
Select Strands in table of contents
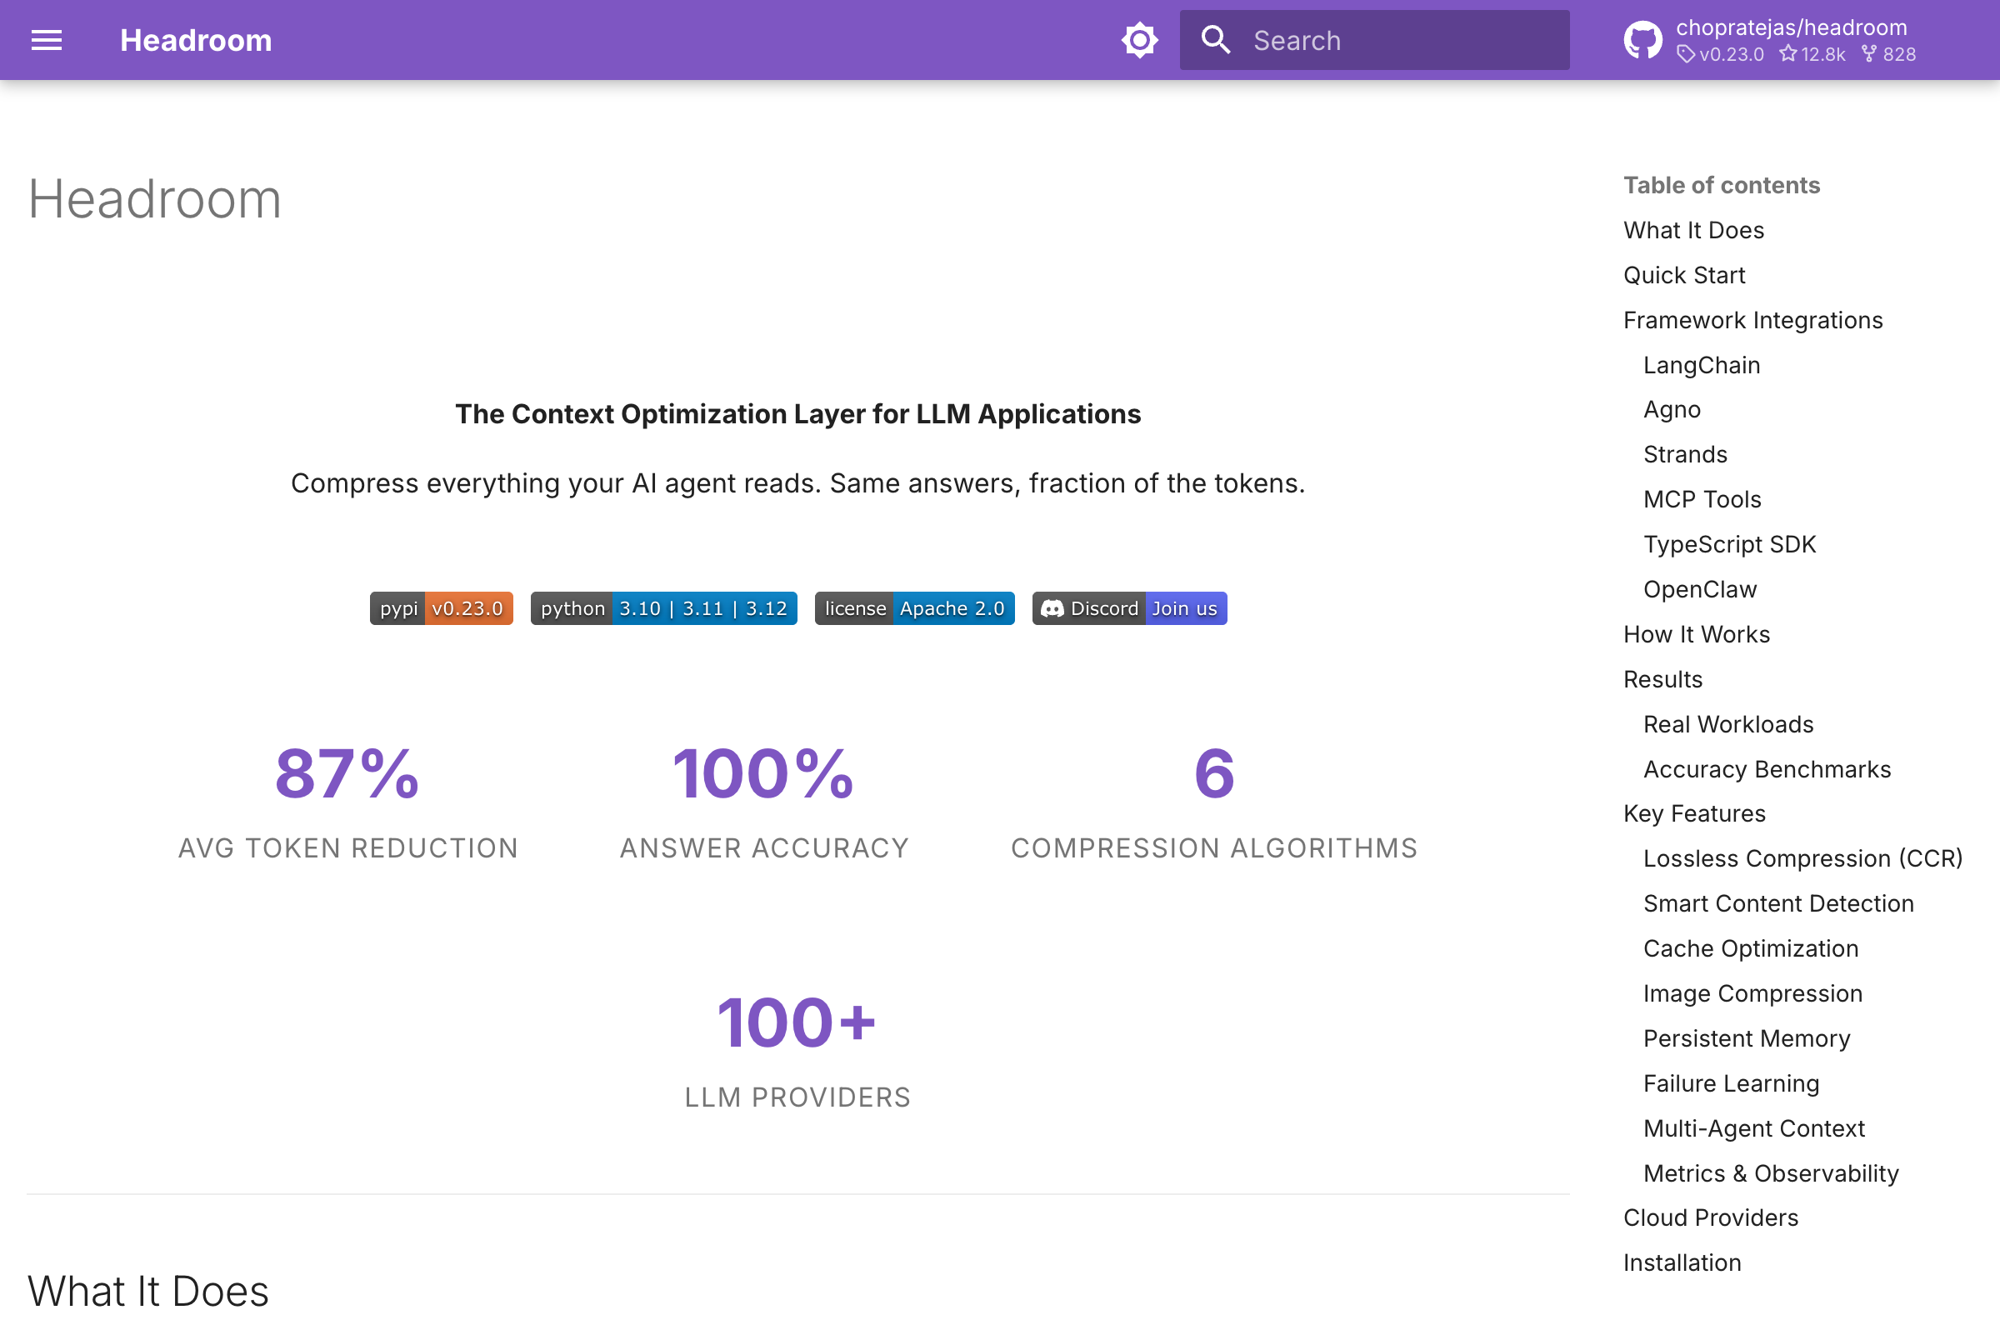pos(1685,454)
